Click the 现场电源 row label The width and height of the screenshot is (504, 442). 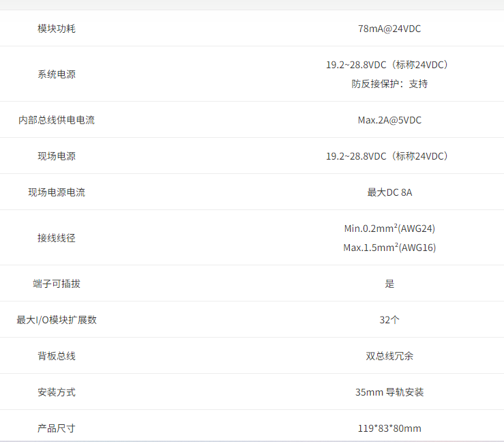click(x=57, y=156)
